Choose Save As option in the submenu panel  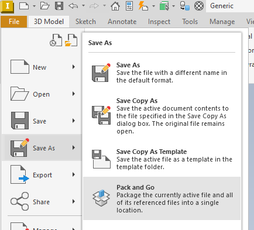click(x=162, y=73)
